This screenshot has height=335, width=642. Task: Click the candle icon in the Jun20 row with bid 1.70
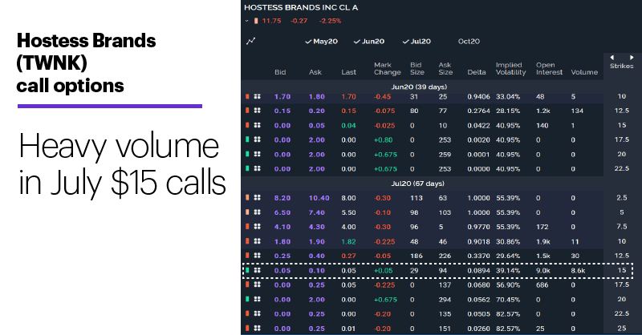[x=247, y=96]
